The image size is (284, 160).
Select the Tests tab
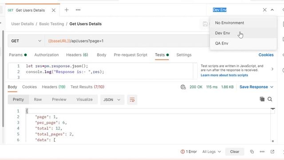162,55
